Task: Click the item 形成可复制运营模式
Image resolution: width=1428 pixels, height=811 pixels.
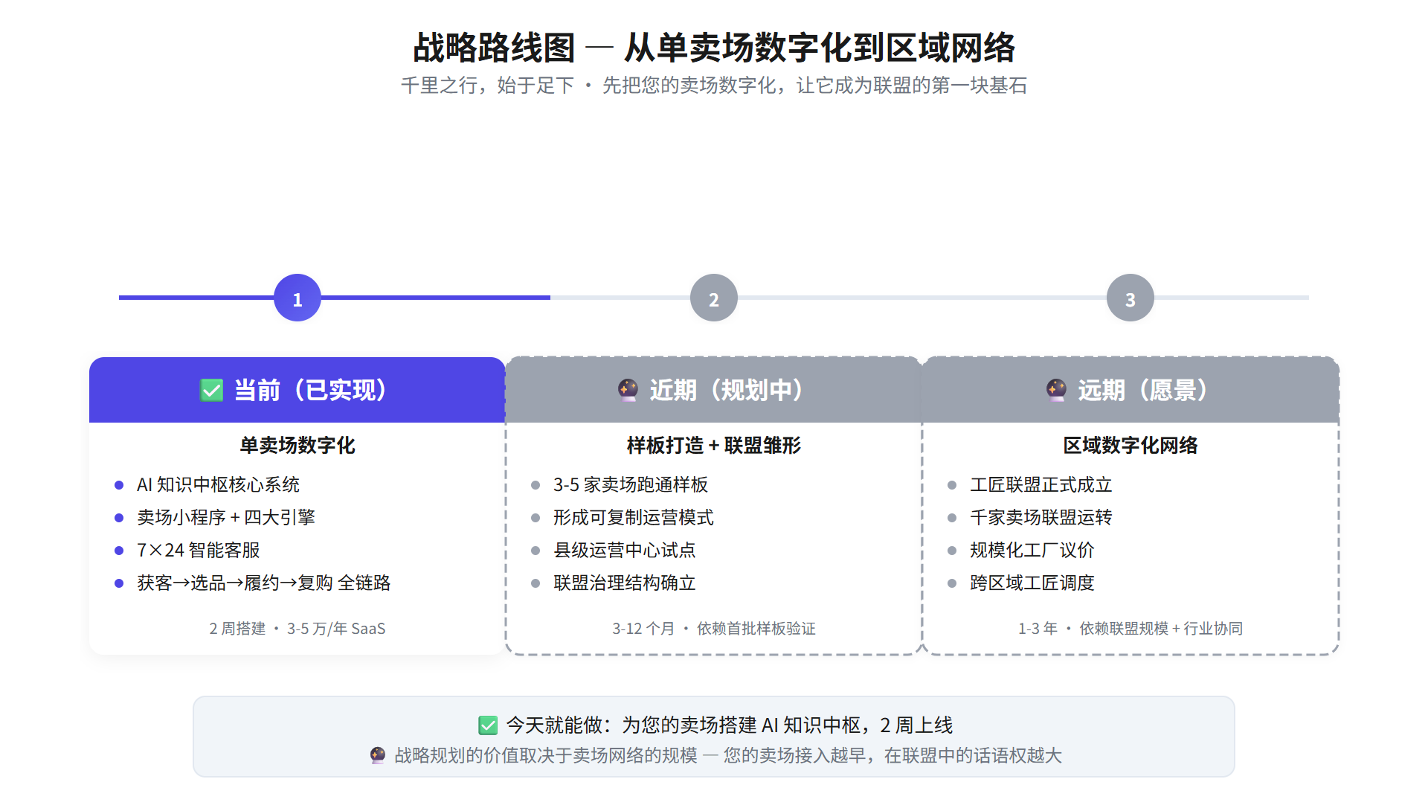Action: point(634,517)
